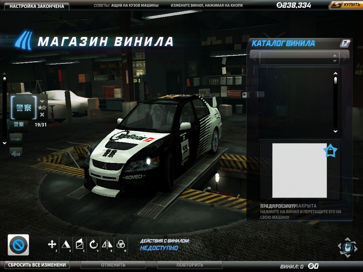Click the vinyl cost $0 at bottom
This screenshot has height=272, width=363.
[313, 266]
